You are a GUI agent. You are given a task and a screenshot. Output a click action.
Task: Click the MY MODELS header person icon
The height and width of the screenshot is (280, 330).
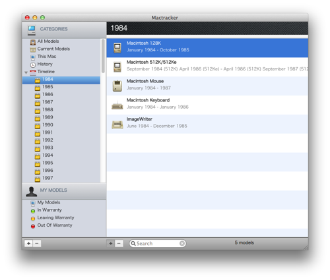coord(32,192)
